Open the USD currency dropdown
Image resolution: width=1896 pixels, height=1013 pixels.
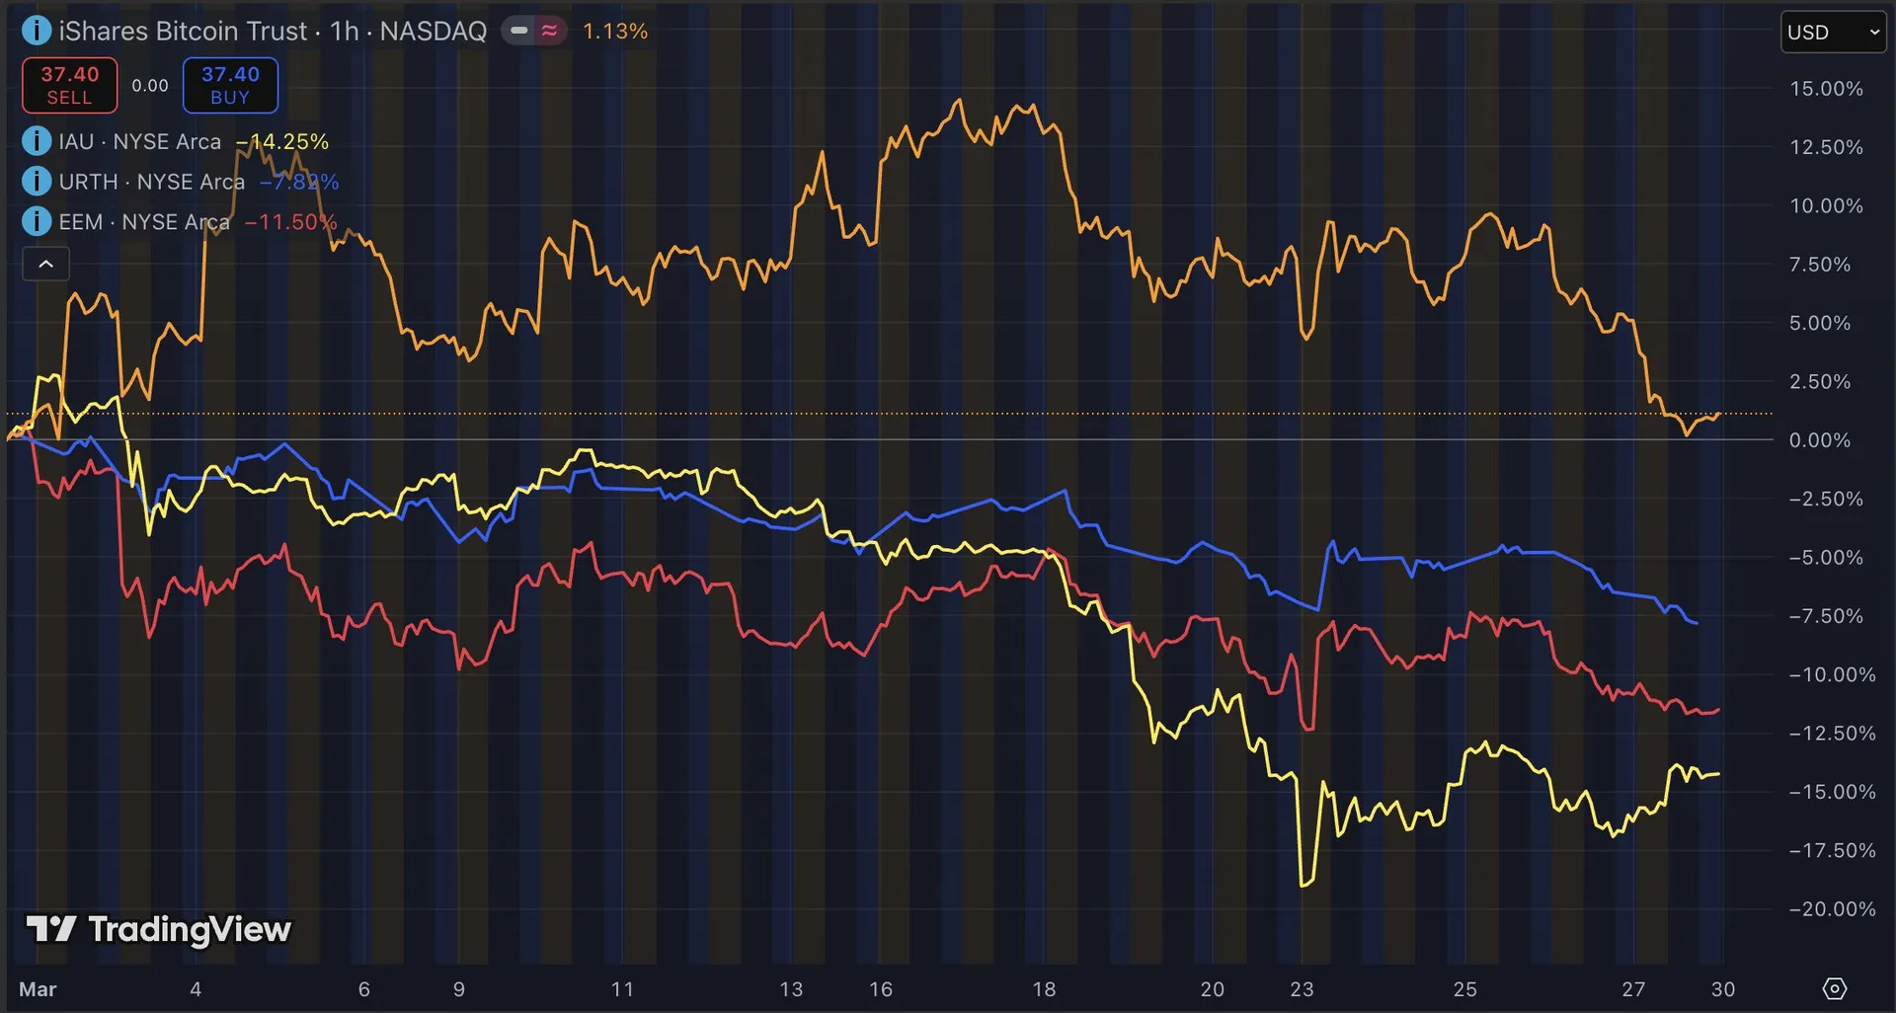1833,32
